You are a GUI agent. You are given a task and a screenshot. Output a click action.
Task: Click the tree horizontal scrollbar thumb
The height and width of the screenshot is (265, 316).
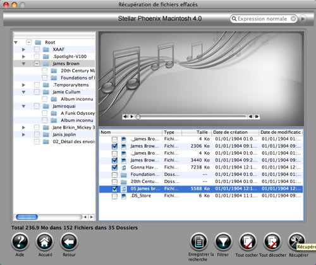(27, 217)
